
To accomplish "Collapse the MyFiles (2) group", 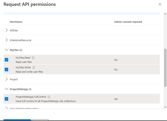I will (7, 50).
